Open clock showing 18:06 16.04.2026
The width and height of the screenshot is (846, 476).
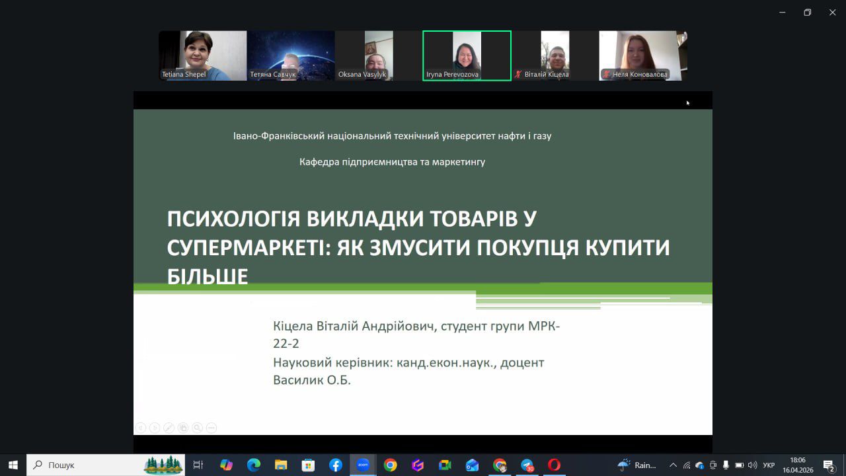[798, 465]
